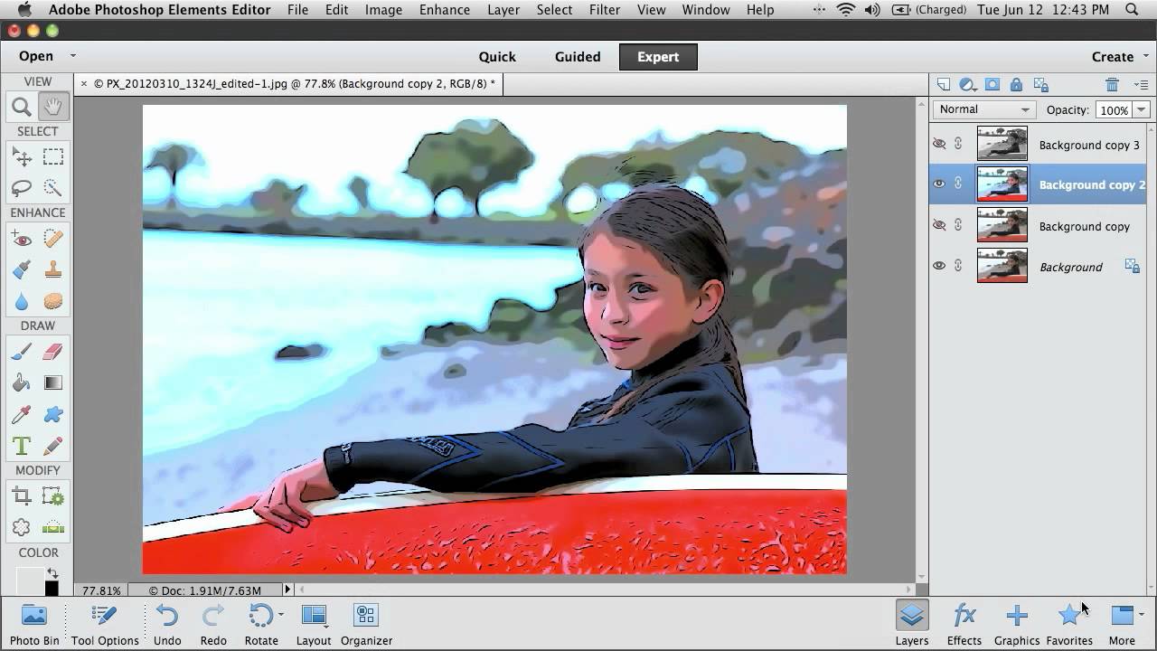Hide the Background copy layer
1157x651 pixels.
pos(939,224)
